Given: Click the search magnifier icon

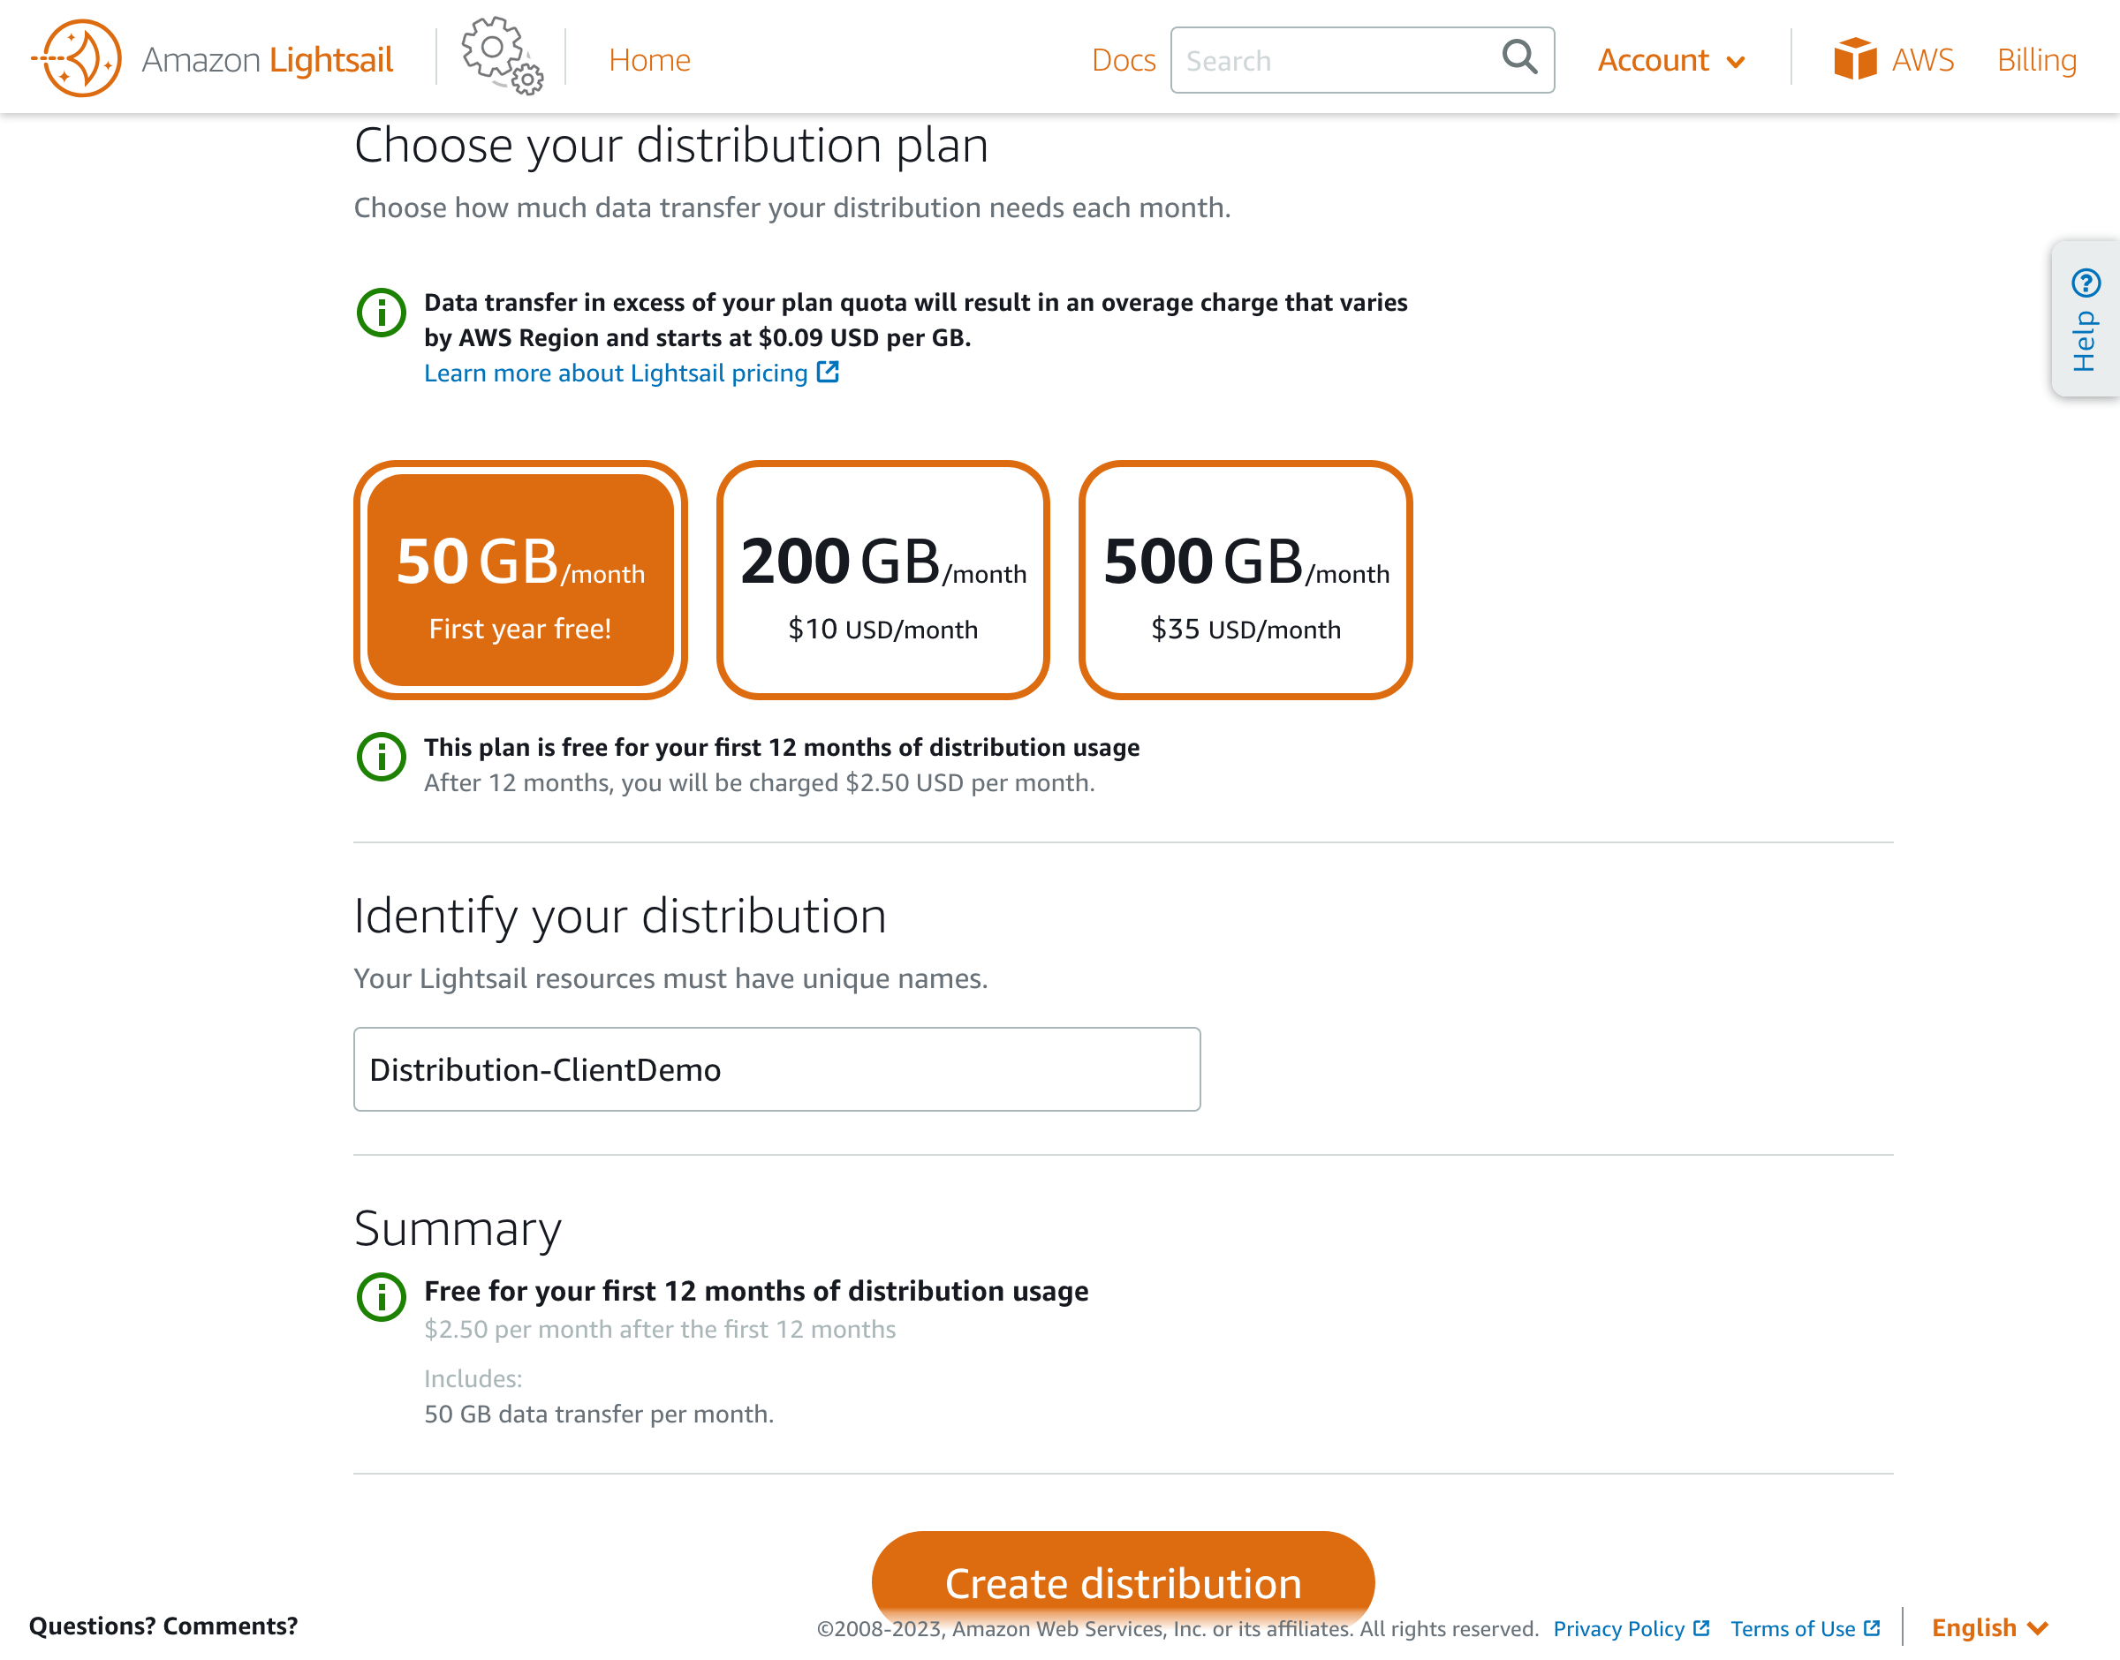Looking at the screenshot, I should (1518, 59).
